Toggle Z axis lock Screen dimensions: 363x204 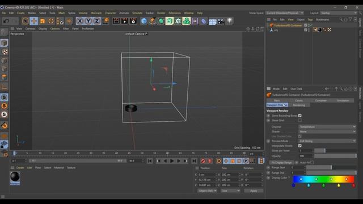97,21
